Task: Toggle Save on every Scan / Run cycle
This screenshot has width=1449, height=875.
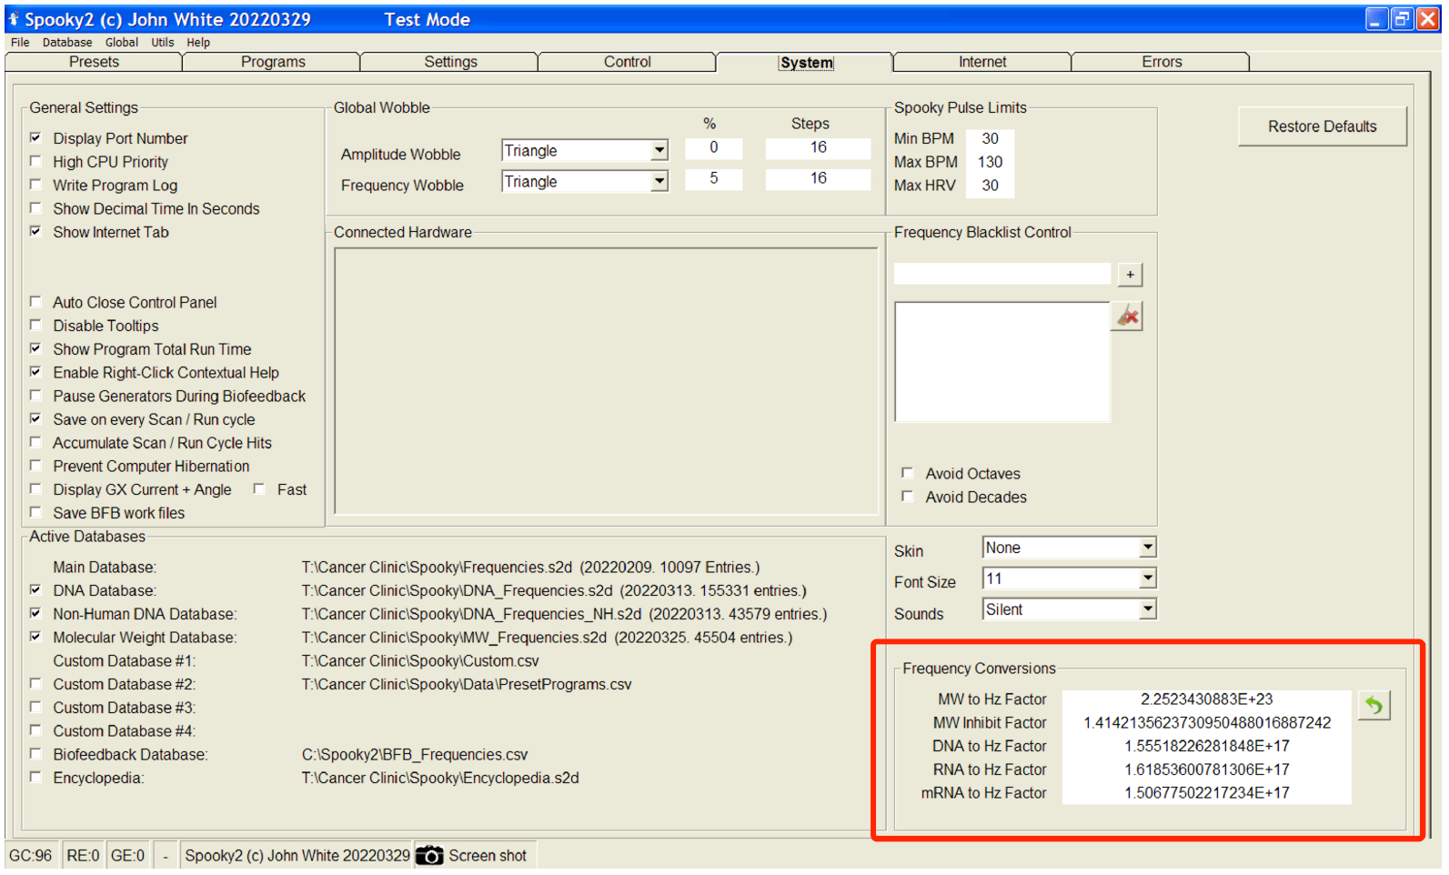Action: 35,419
